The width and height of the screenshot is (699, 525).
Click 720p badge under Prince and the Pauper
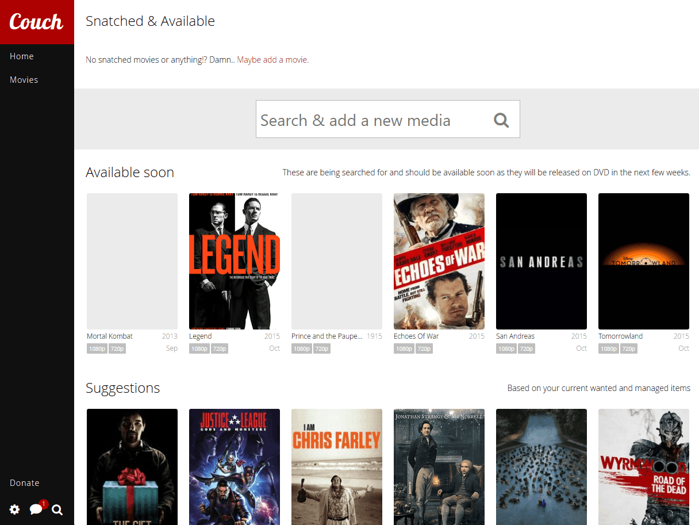[322, 348]
